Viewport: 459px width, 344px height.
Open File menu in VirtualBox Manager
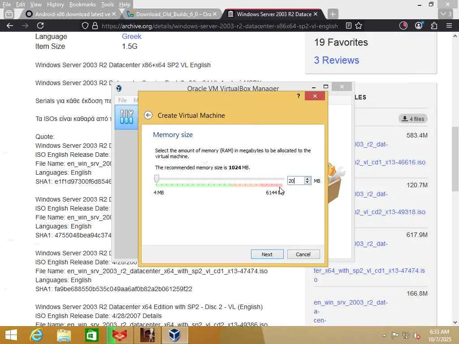122,100
